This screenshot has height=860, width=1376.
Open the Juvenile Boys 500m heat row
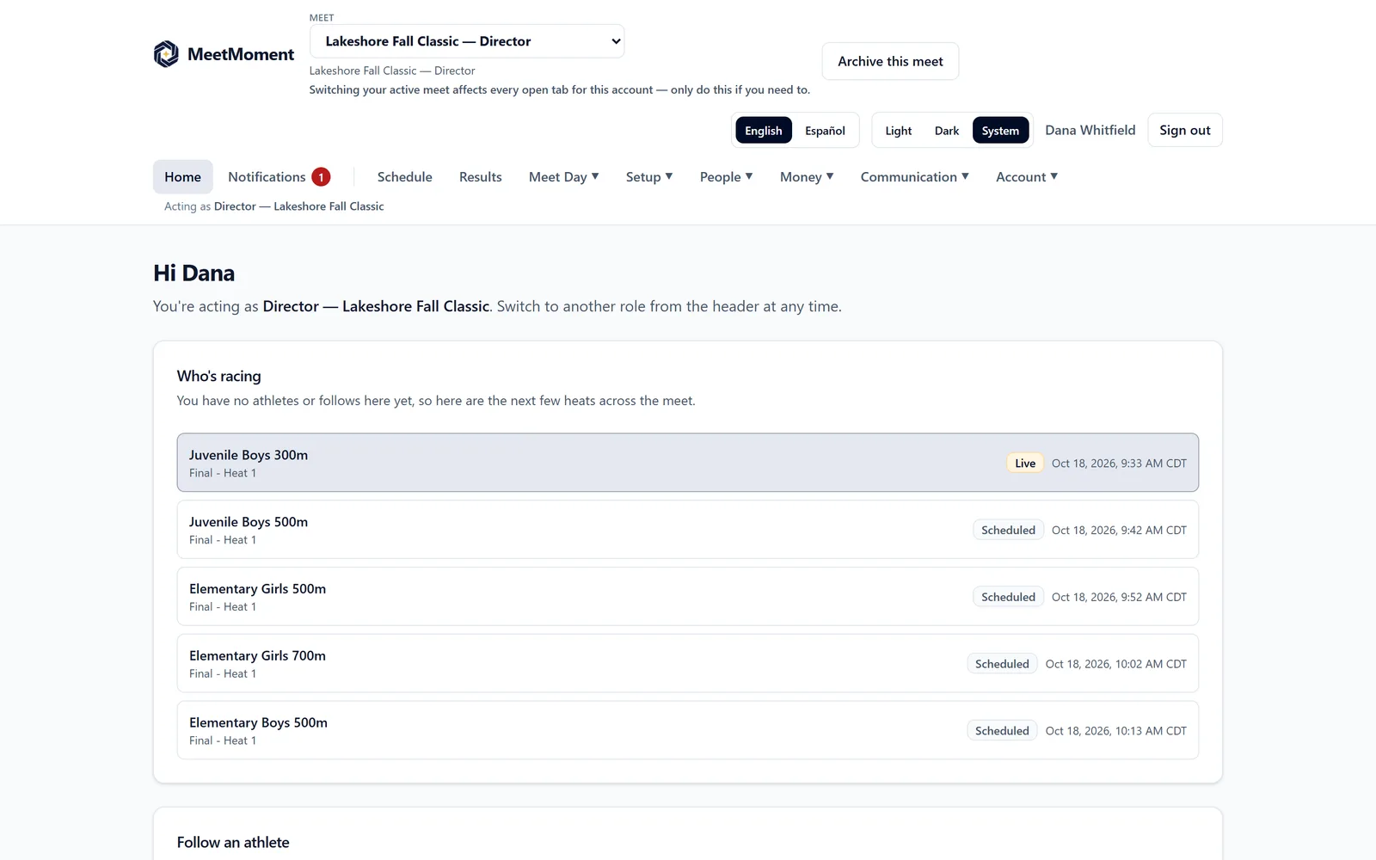(688, 530)
